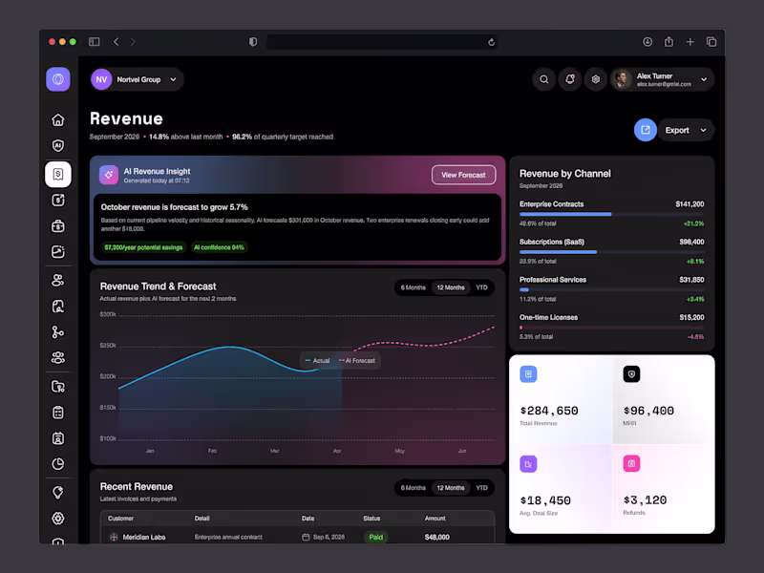Image resolution: width=764 pixels, height=573 pixels.
Task: Click the purple app logo icon
Action: [x=58, y=79]
